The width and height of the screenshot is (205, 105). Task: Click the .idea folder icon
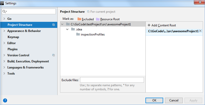[x=73, y=29]
